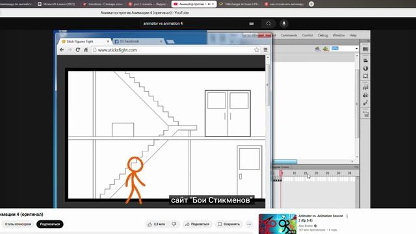Open the three-dot more actions under video
The image size is (416, 234).
pos(249,224)
